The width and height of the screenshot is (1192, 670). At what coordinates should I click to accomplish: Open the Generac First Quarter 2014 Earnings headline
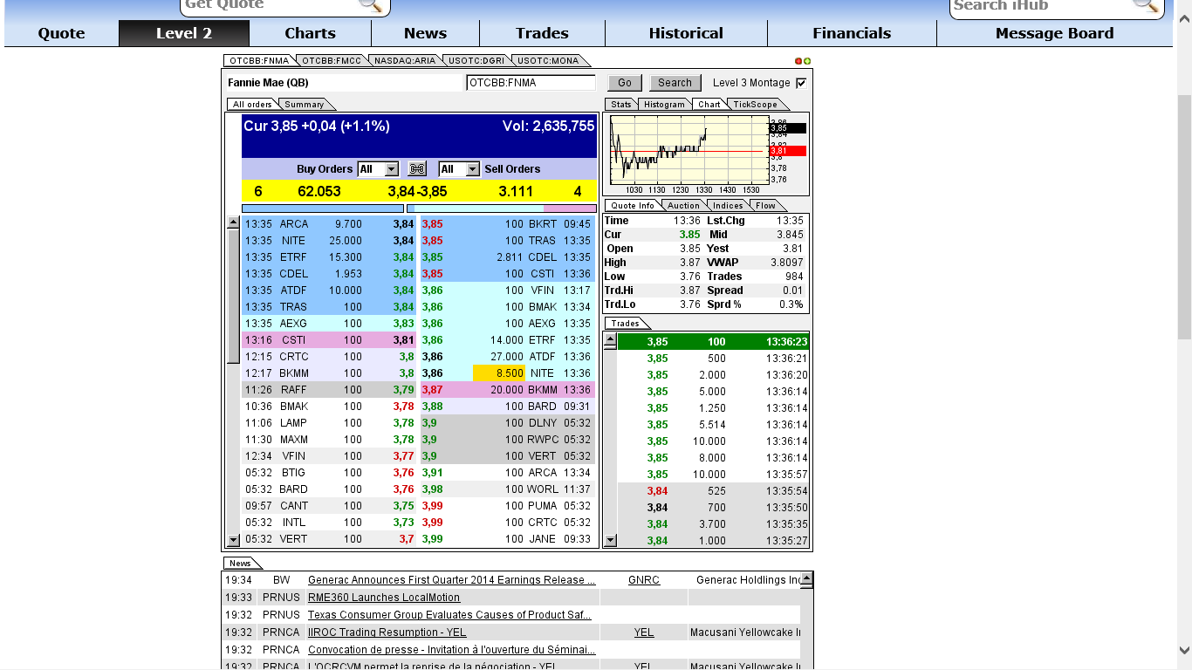click(x=452, y=580)
